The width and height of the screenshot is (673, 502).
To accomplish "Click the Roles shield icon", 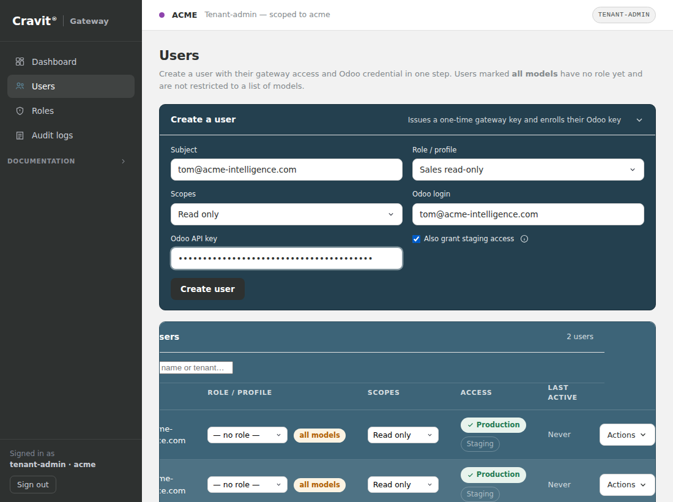I will pyautogui.click(x=20, y=111).
